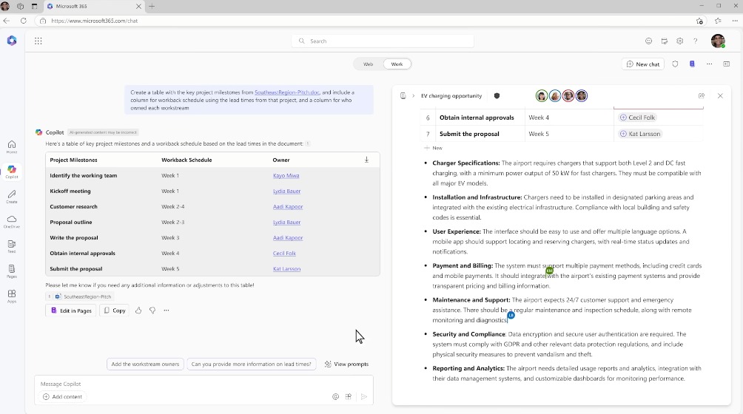Viewport: 743px width, 414px height.
Task: Choose the 'Add the workstream owners' suggestion
Action: pos(145,364)
